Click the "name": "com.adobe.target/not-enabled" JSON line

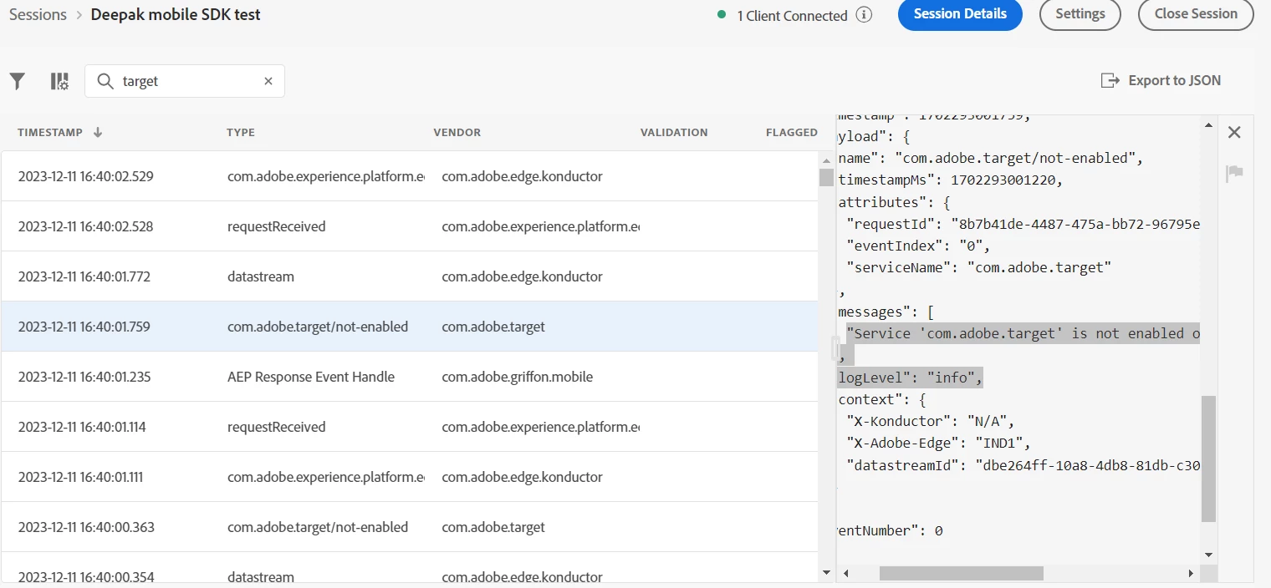(x=991, y=158)
